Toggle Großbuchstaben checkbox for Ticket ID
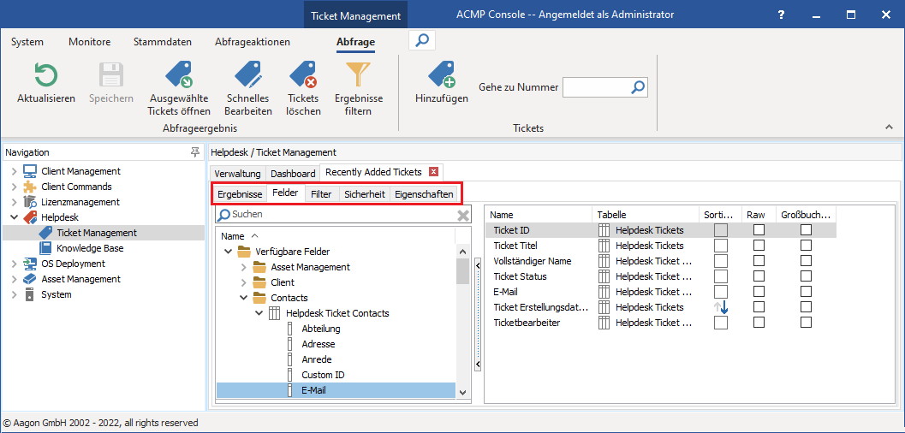Screen dimensions: 905x433 click(x=806, y=231)
